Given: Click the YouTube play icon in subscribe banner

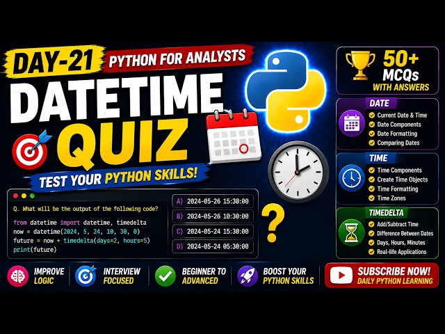Looking at the screenshot, I should click(341, 276).
